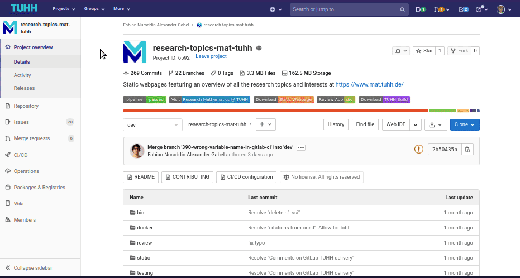Copy commit SHA clipboard icon
Image resolution: width=520 pixels, height=278 pixels.
tap(467, 150)
